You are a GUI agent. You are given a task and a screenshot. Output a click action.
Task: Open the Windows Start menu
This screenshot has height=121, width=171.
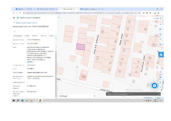(x=14, y=100)
